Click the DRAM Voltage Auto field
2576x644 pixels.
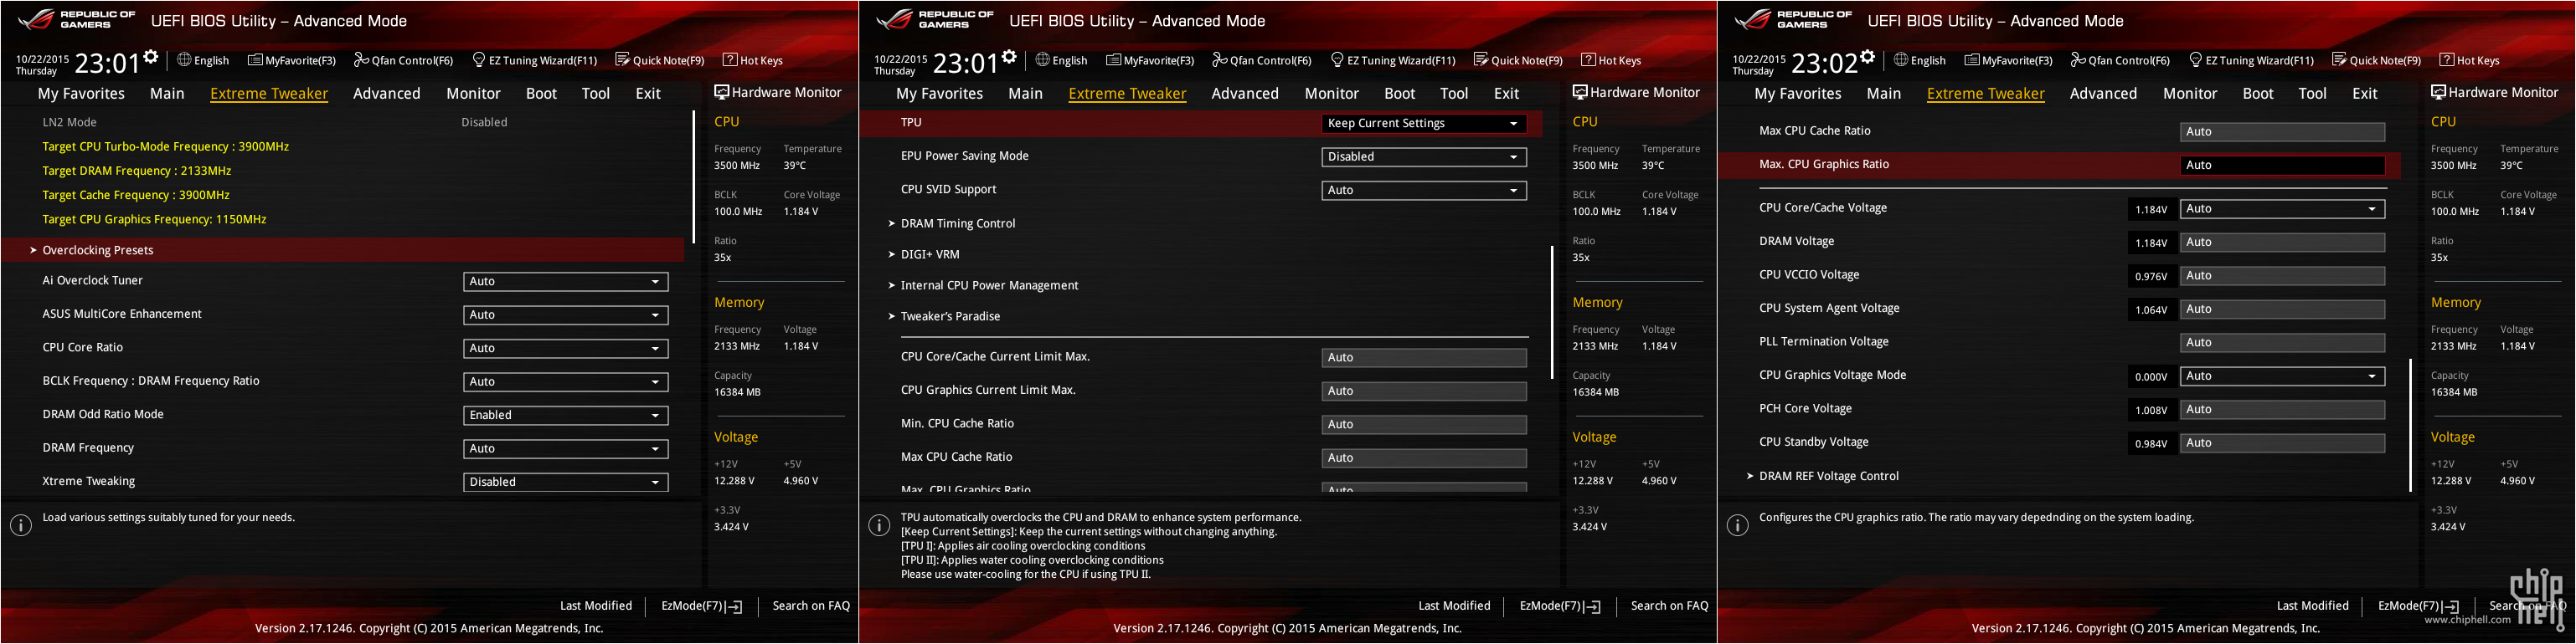coord(2282,243)
